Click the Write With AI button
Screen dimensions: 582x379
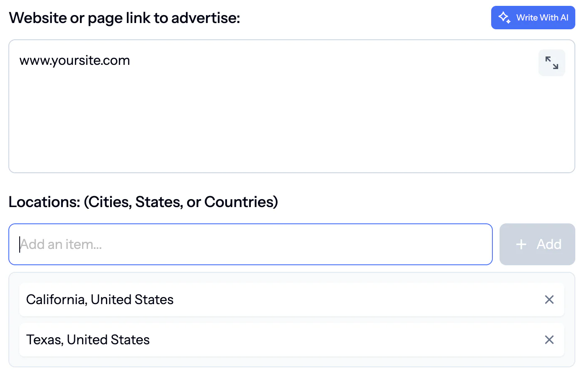pyautogui.click(x=533, y=18)
